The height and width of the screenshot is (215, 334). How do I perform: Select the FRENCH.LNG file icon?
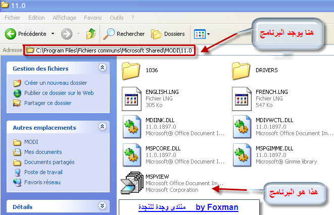[242, 99]
